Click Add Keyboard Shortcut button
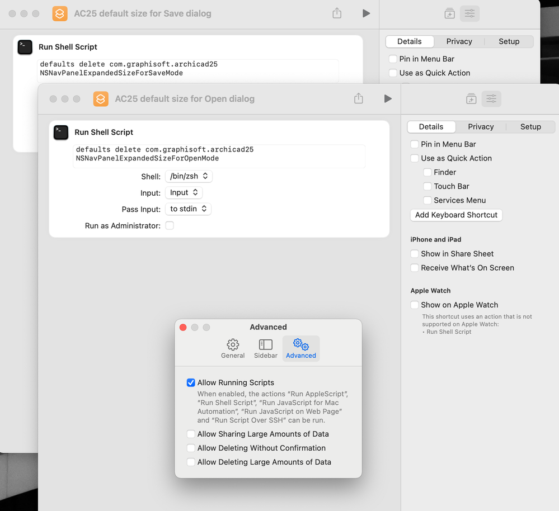This screenshot has width=559, height=511. tap(456, 215)
